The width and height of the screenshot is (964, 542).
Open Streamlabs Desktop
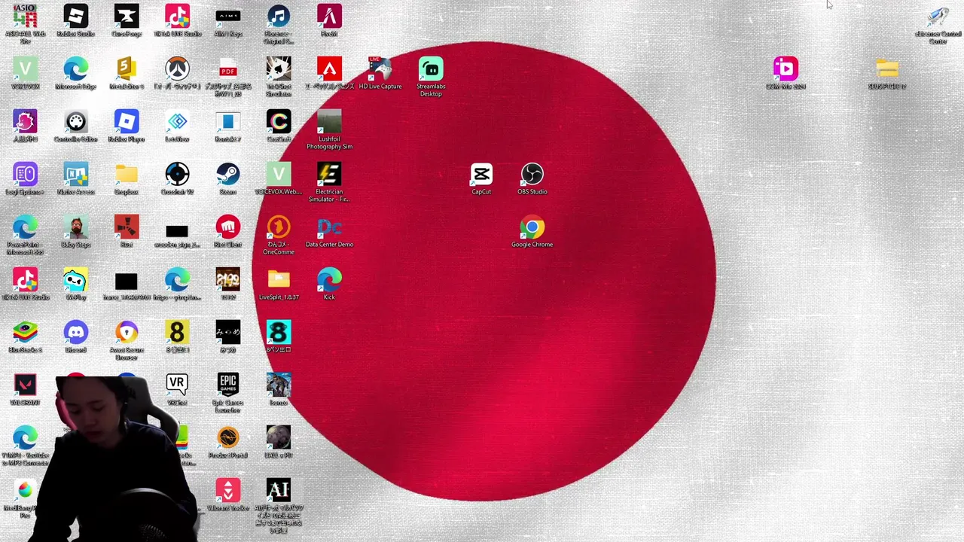tap(431, 77)
